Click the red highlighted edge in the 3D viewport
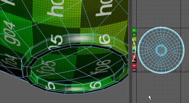The height and width of the screenshot is (103, 189). pyautogui.click(x=125, y=73)
